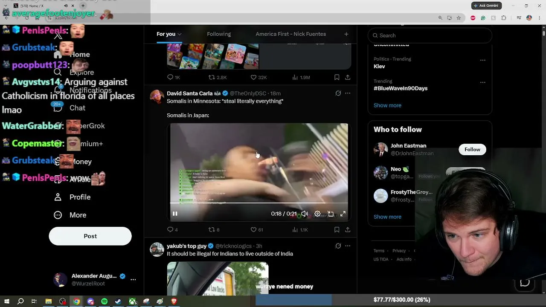The width and height of the screenshot is (546, 307).
Task: Bookmark the post with 32K likes
Action: 337,77
